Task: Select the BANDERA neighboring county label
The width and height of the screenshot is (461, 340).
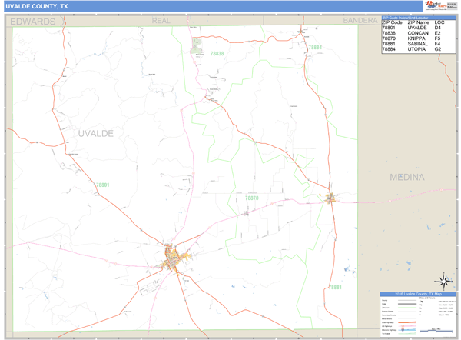Action: pyautogui.click(x=360, y=20)
